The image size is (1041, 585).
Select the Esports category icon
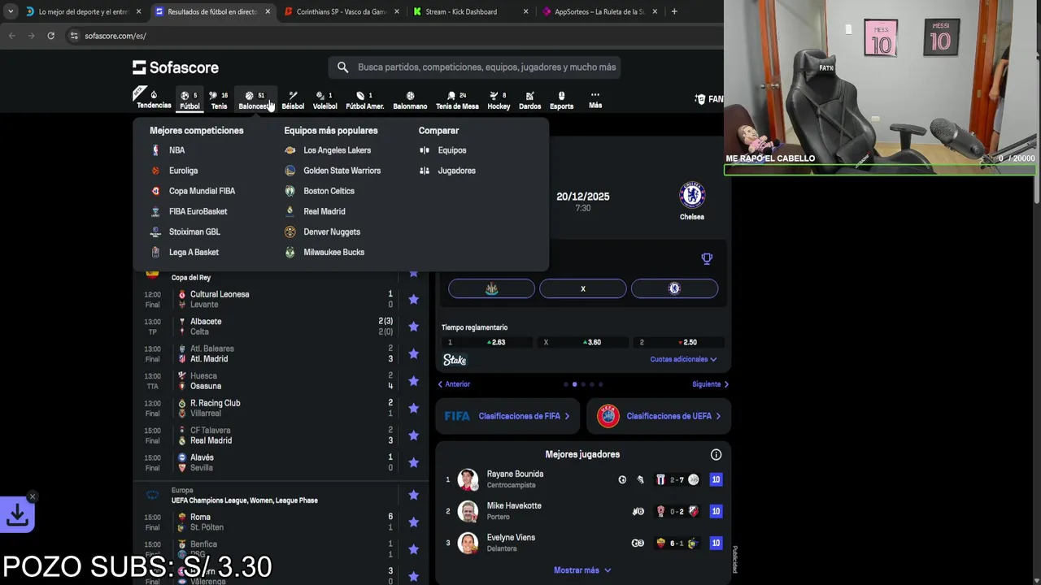pyautogui.click(x=561, y=99)
